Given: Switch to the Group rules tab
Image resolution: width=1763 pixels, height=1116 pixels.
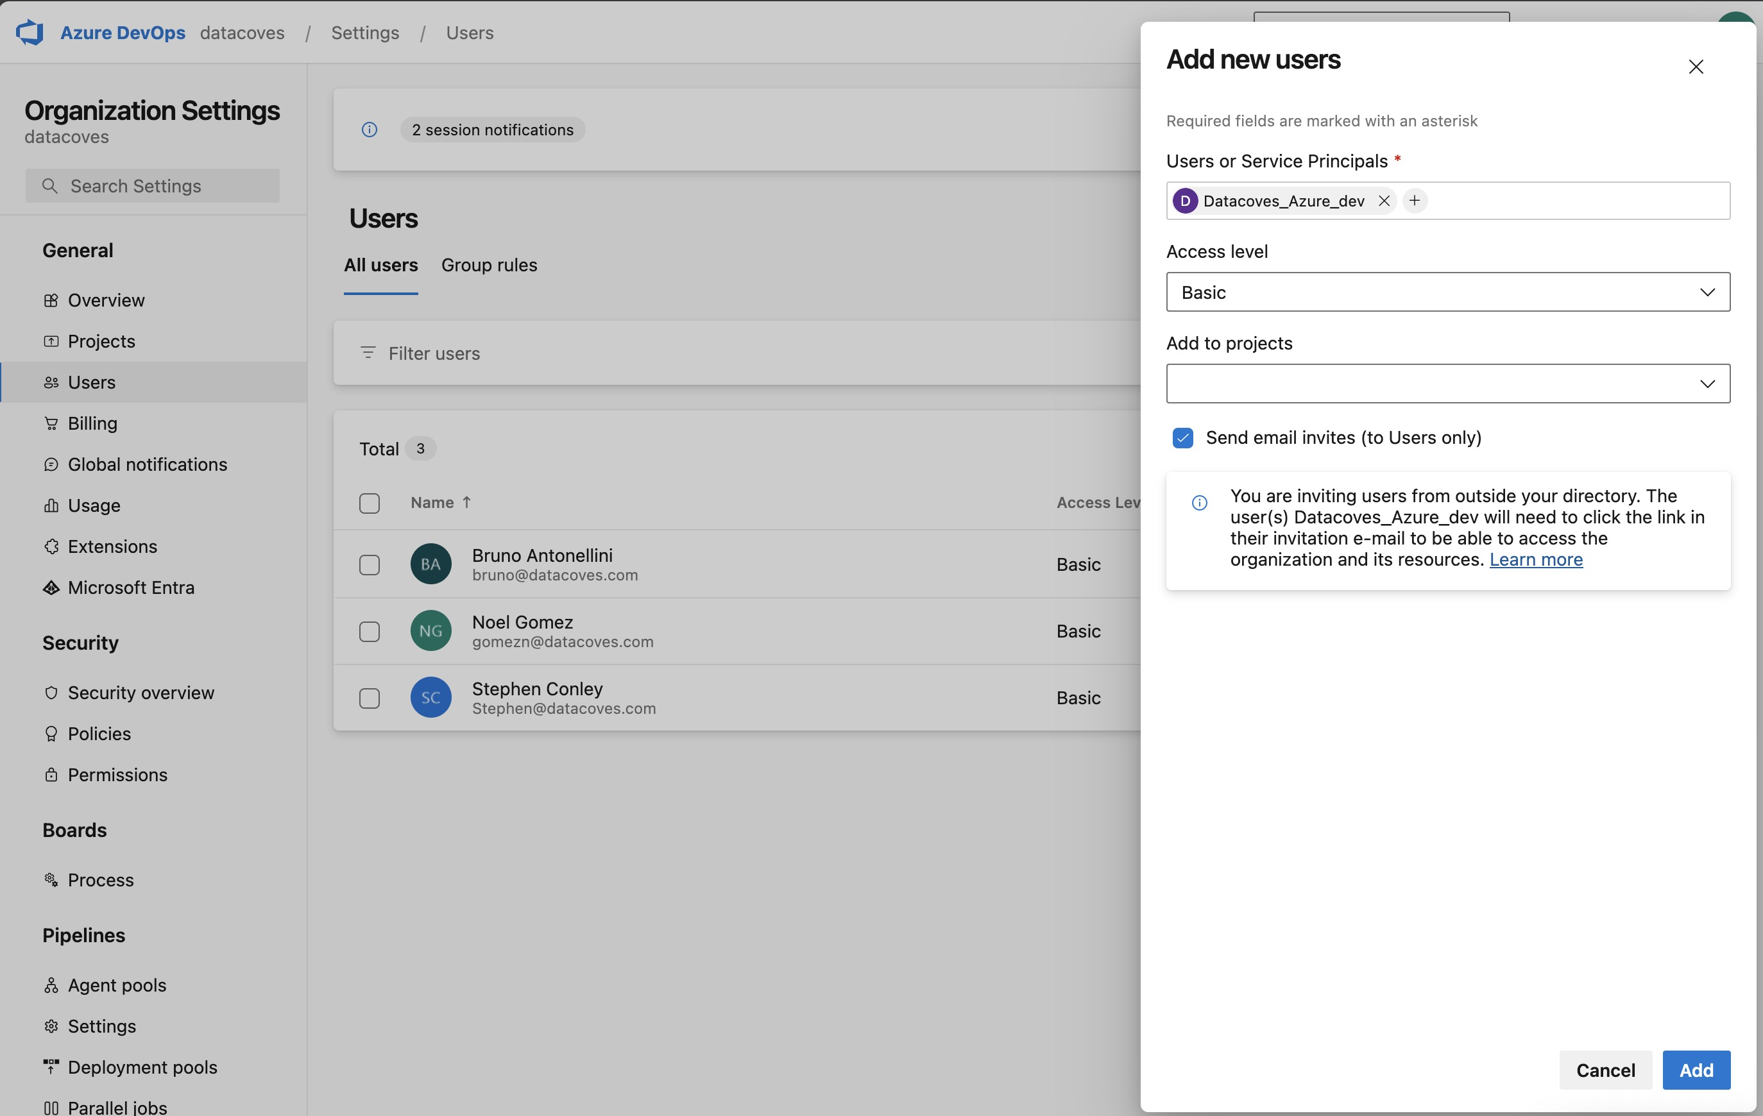Looking at the screenshot, I should coord(489,265).
